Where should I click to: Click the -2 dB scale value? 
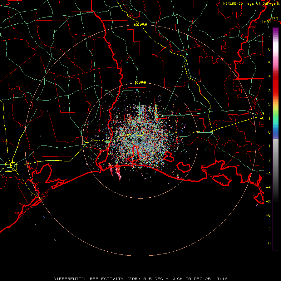tap(268, 160)
